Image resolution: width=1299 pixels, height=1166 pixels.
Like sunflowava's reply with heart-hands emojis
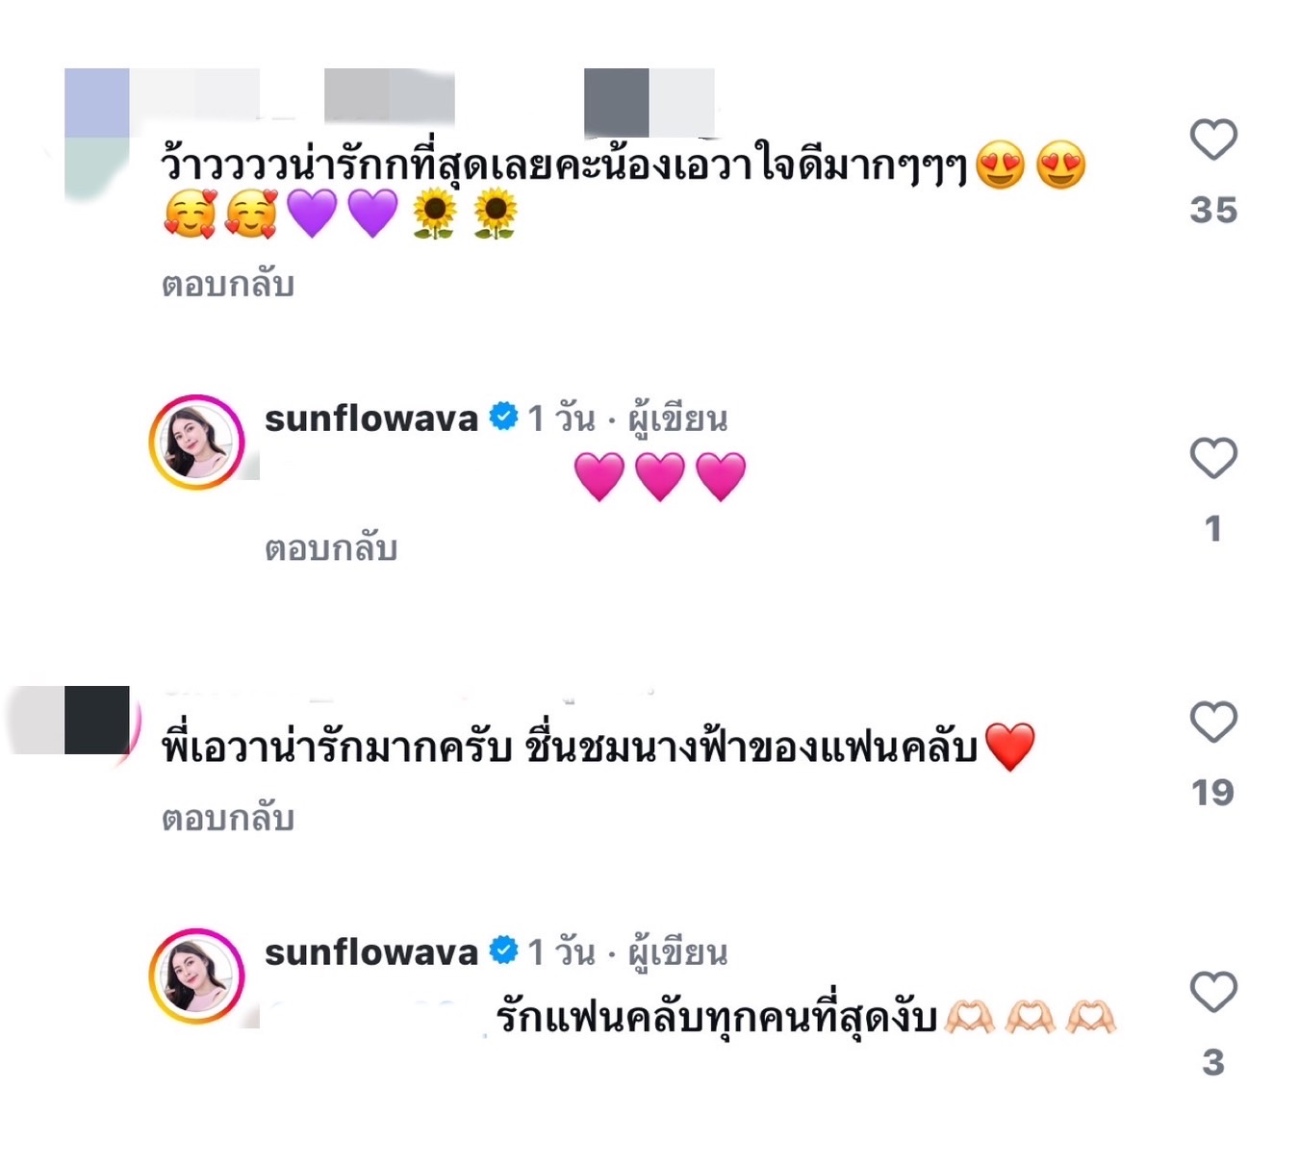click(x=1213, y=992)
